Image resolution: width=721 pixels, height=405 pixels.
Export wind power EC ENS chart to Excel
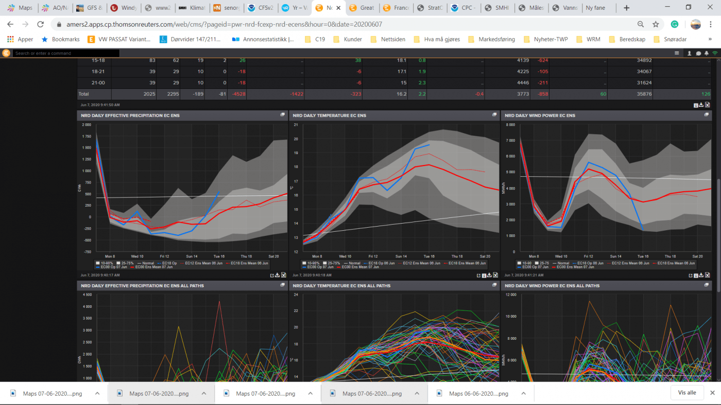(x=708, y=275)
